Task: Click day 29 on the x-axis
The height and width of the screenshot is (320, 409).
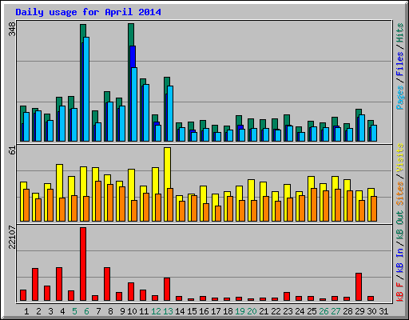Action: 359,311
